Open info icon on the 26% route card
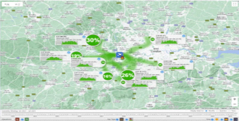Image resolution: width=239 pixels, height=121 pixels. [x=162, y=72]
